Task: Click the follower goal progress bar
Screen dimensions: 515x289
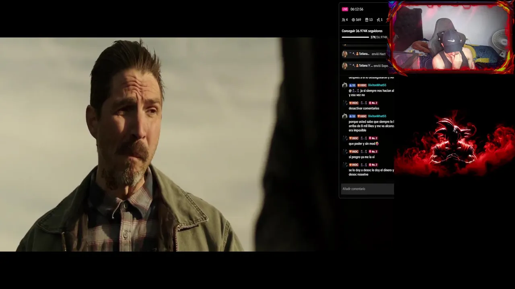Action: point(355,37)
